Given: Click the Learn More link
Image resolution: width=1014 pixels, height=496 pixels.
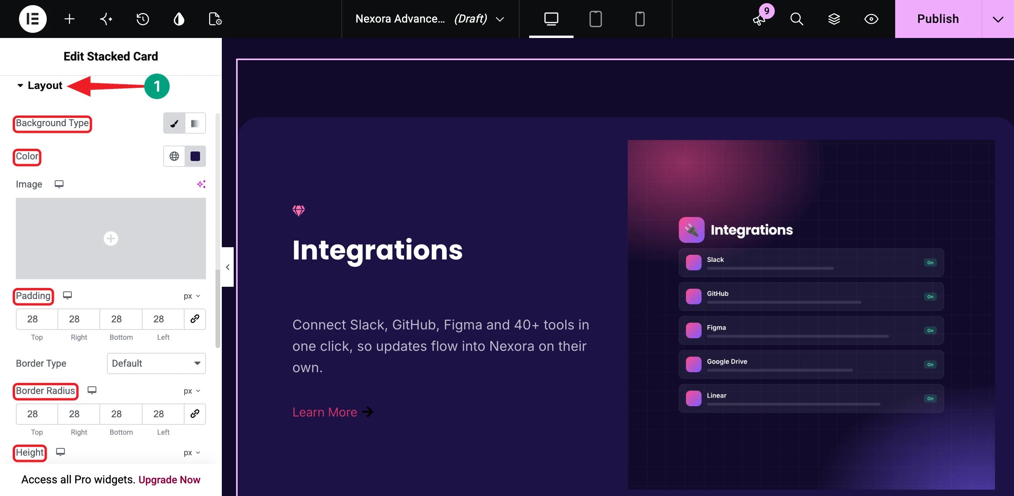Looking at the screenshot, I should [x=333, y=412].
